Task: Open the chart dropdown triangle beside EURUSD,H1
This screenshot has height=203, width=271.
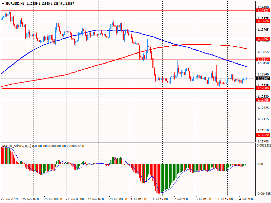Action: 3,4
